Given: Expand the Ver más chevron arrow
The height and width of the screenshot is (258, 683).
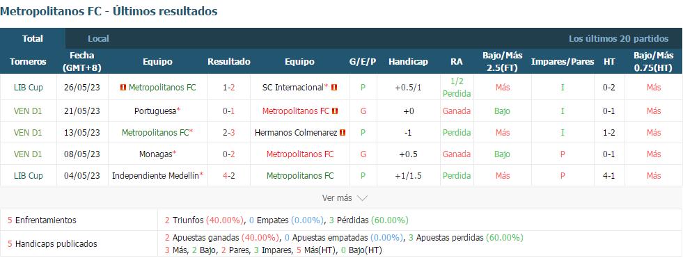Looking at the screenshot, I should (362, 198).
